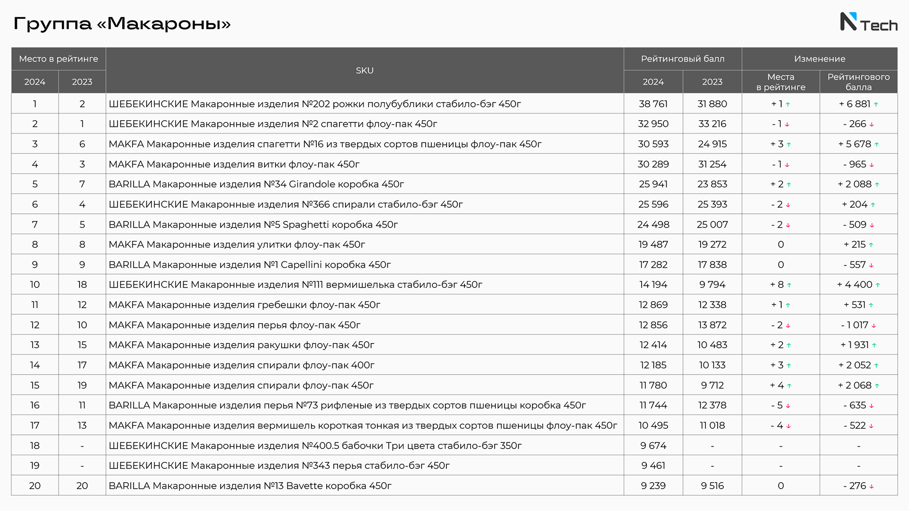909x511 pixels.
Task: Click the green arrow next to + 531
Action: (x=871, y=306)
